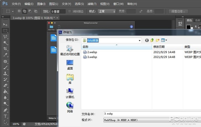201x127 pixels.
Task: Open the 滤镜 menu
Action: click(x=92, y=4)
